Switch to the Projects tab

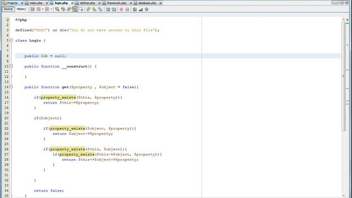point(12,3)
